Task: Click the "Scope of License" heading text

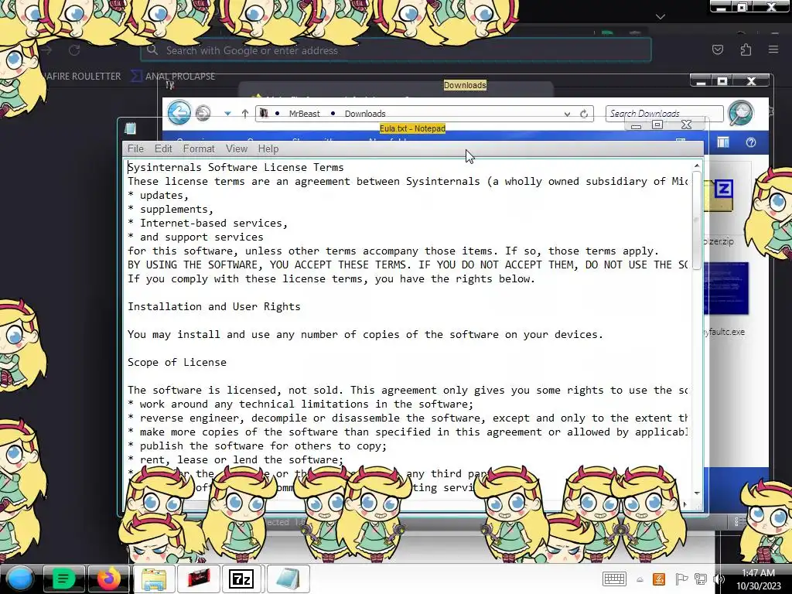Action: pos(177,362)
